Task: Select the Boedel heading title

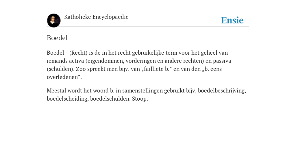Action: (57, 38)
